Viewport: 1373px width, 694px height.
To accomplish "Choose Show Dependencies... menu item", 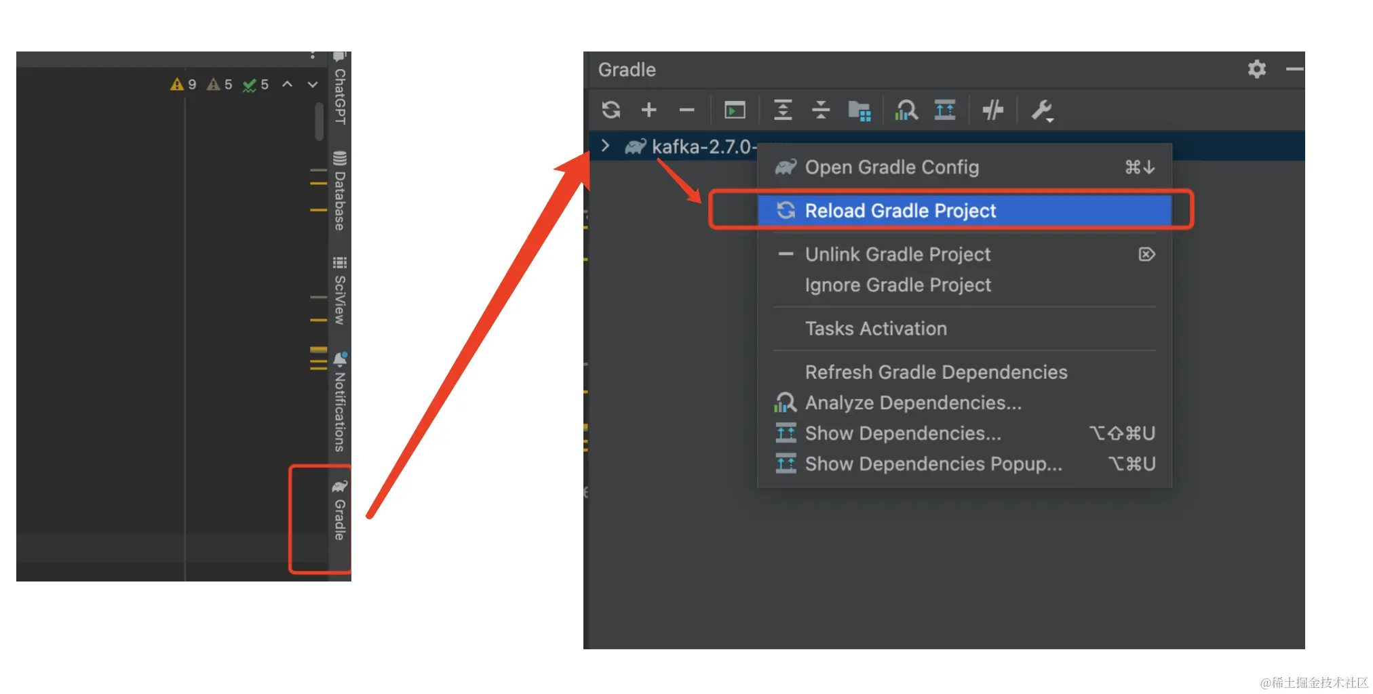I will 964,433.
